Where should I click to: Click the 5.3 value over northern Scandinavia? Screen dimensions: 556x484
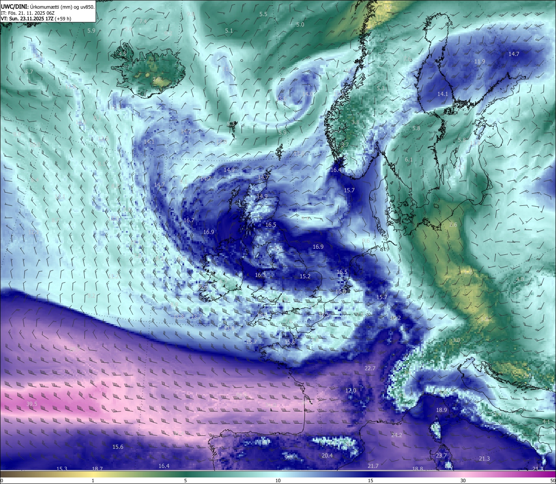pos(381,88)
